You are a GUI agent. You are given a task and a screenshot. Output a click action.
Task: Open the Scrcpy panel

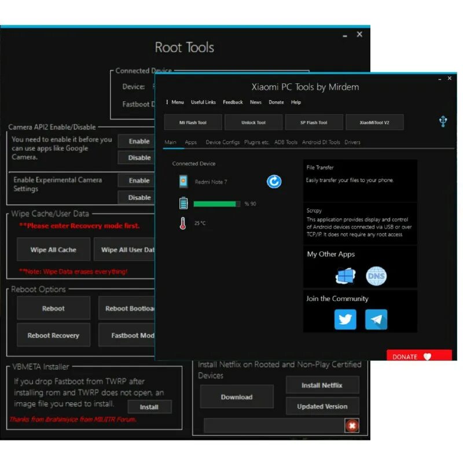(360, 223)
